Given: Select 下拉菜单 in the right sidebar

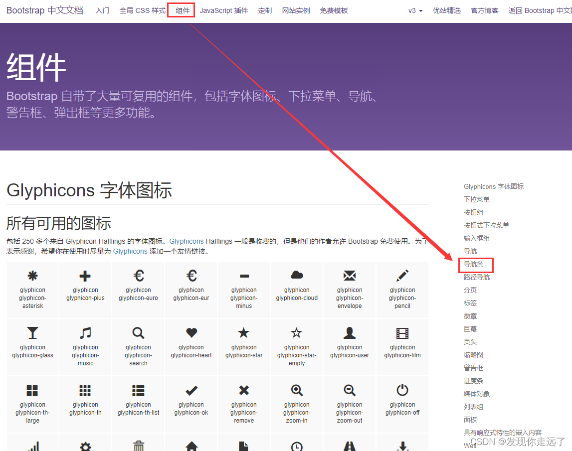Looking at the screenshot, I should pos(477,199).
